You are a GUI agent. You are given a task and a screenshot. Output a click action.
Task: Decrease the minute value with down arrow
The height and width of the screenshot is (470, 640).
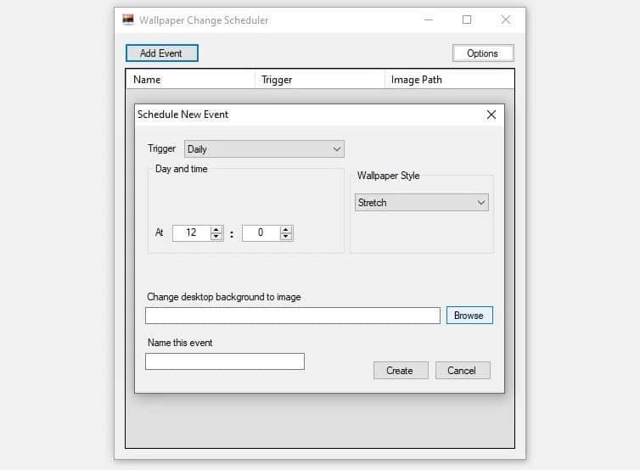(x=286, y=237)
